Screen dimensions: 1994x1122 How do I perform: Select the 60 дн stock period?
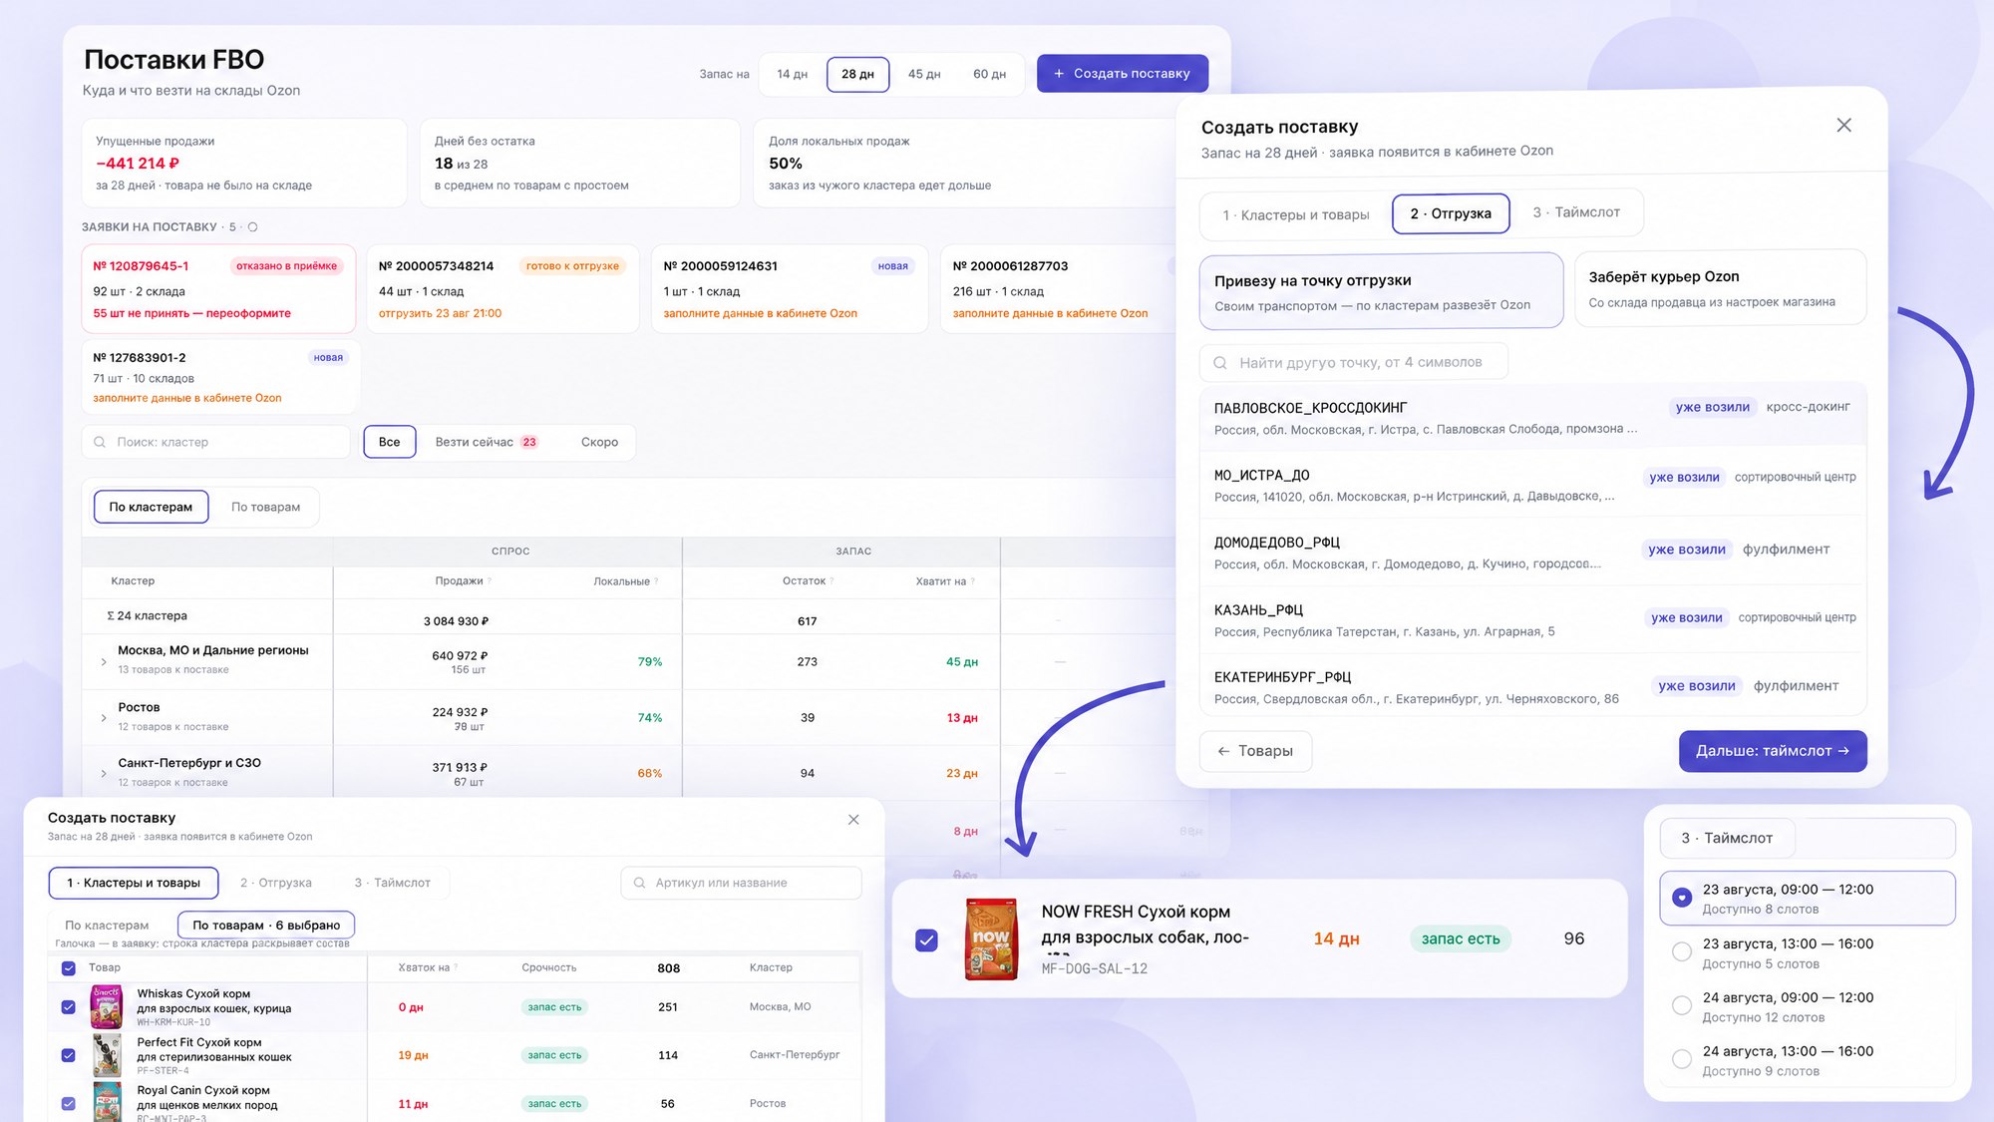[x=989, y=74]
